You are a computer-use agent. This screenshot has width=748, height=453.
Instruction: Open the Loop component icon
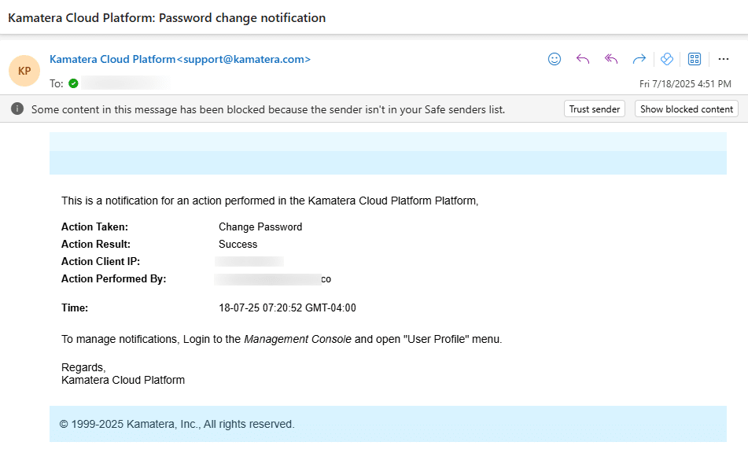pos(666,59)
